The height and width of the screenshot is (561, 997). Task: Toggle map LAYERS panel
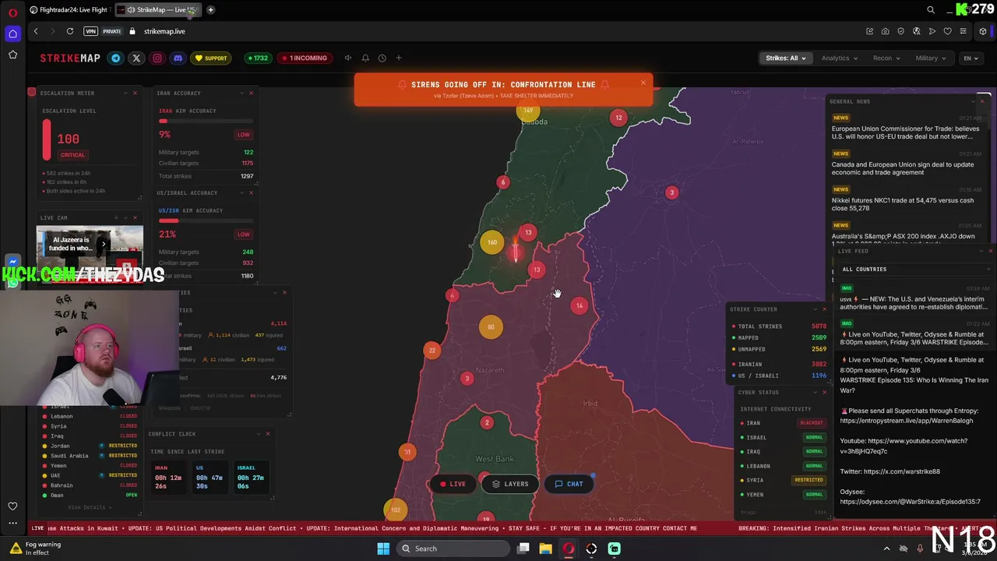510,484
